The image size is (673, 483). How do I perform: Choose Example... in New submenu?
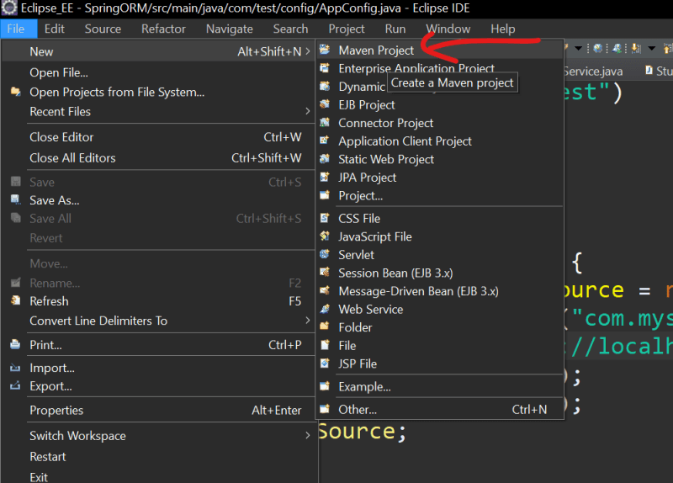(440, 387)
